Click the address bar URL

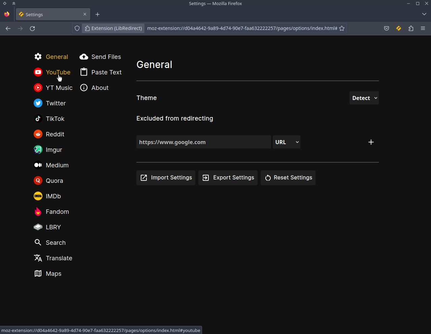(x=242, y=28)
